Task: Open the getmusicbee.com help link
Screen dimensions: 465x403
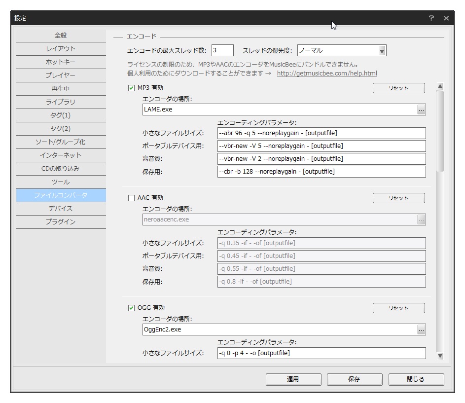Action: tap(327, 73)
